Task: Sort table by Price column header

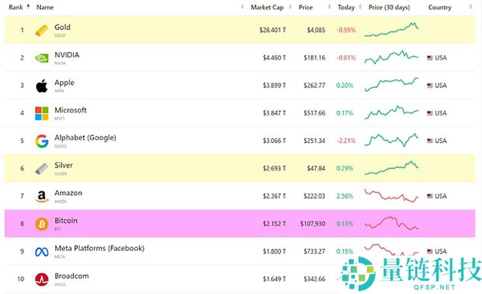Action: tap(306, 7)
